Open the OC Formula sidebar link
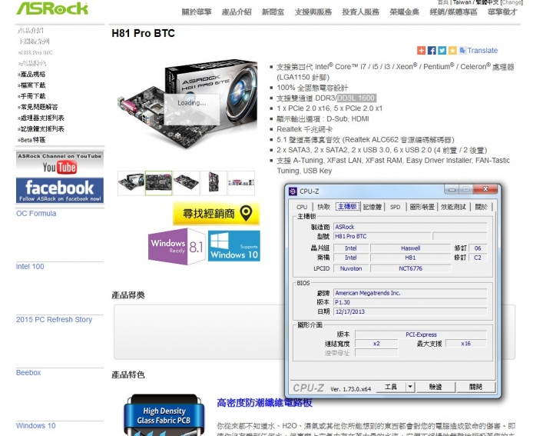 coord(36,213)
